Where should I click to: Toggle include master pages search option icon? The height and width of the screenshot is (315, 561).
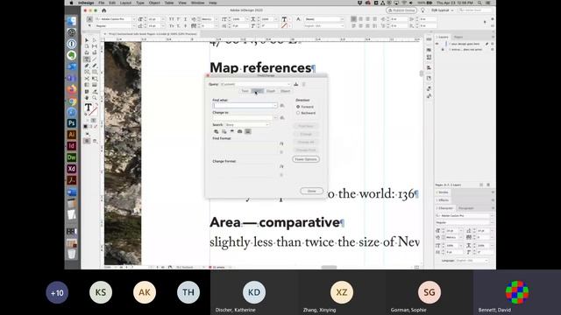coord(239,132)
